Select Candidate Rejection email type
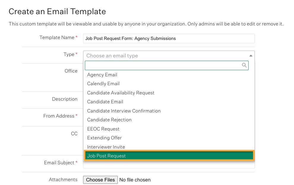Image resolution: width=294 pixels, height=185 pixels. [x=109, y=120]
